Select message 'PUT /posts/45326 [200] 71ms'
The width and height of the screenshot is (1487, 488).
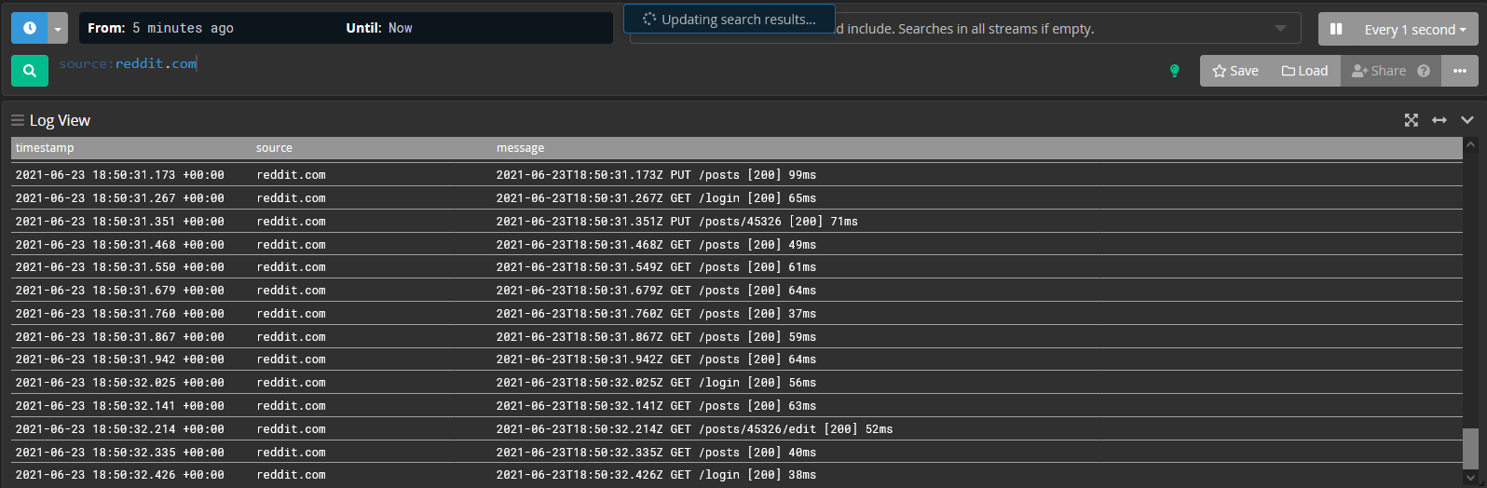(x=676, y=222)
